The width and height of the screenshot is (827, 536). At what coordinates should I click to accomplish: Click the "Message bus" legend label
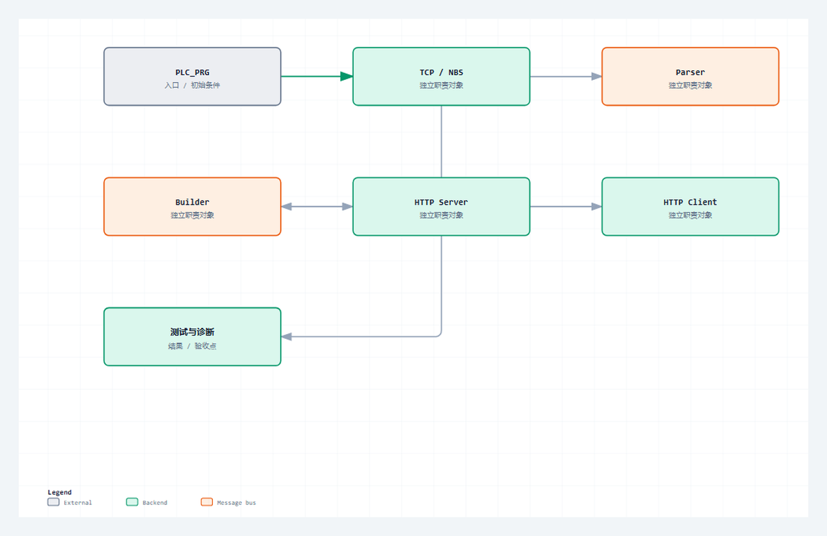[236, 503]
